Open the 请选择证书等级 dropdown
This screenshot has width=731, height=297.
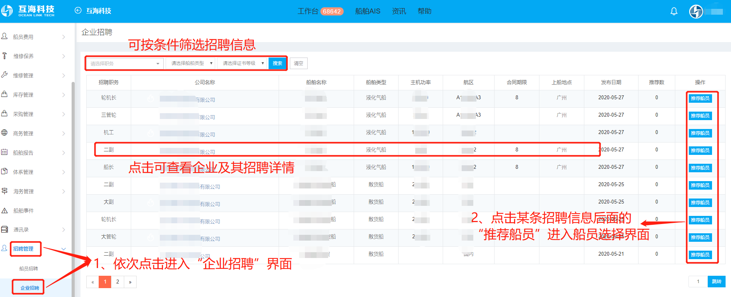[242, 63]
